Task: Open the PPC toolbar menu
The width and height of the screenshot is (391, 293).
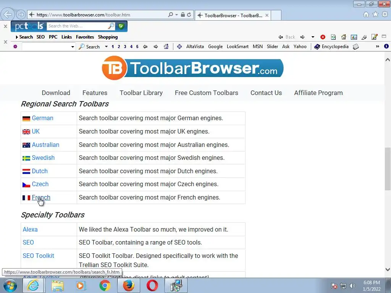Action: click(x=53, y=37)
